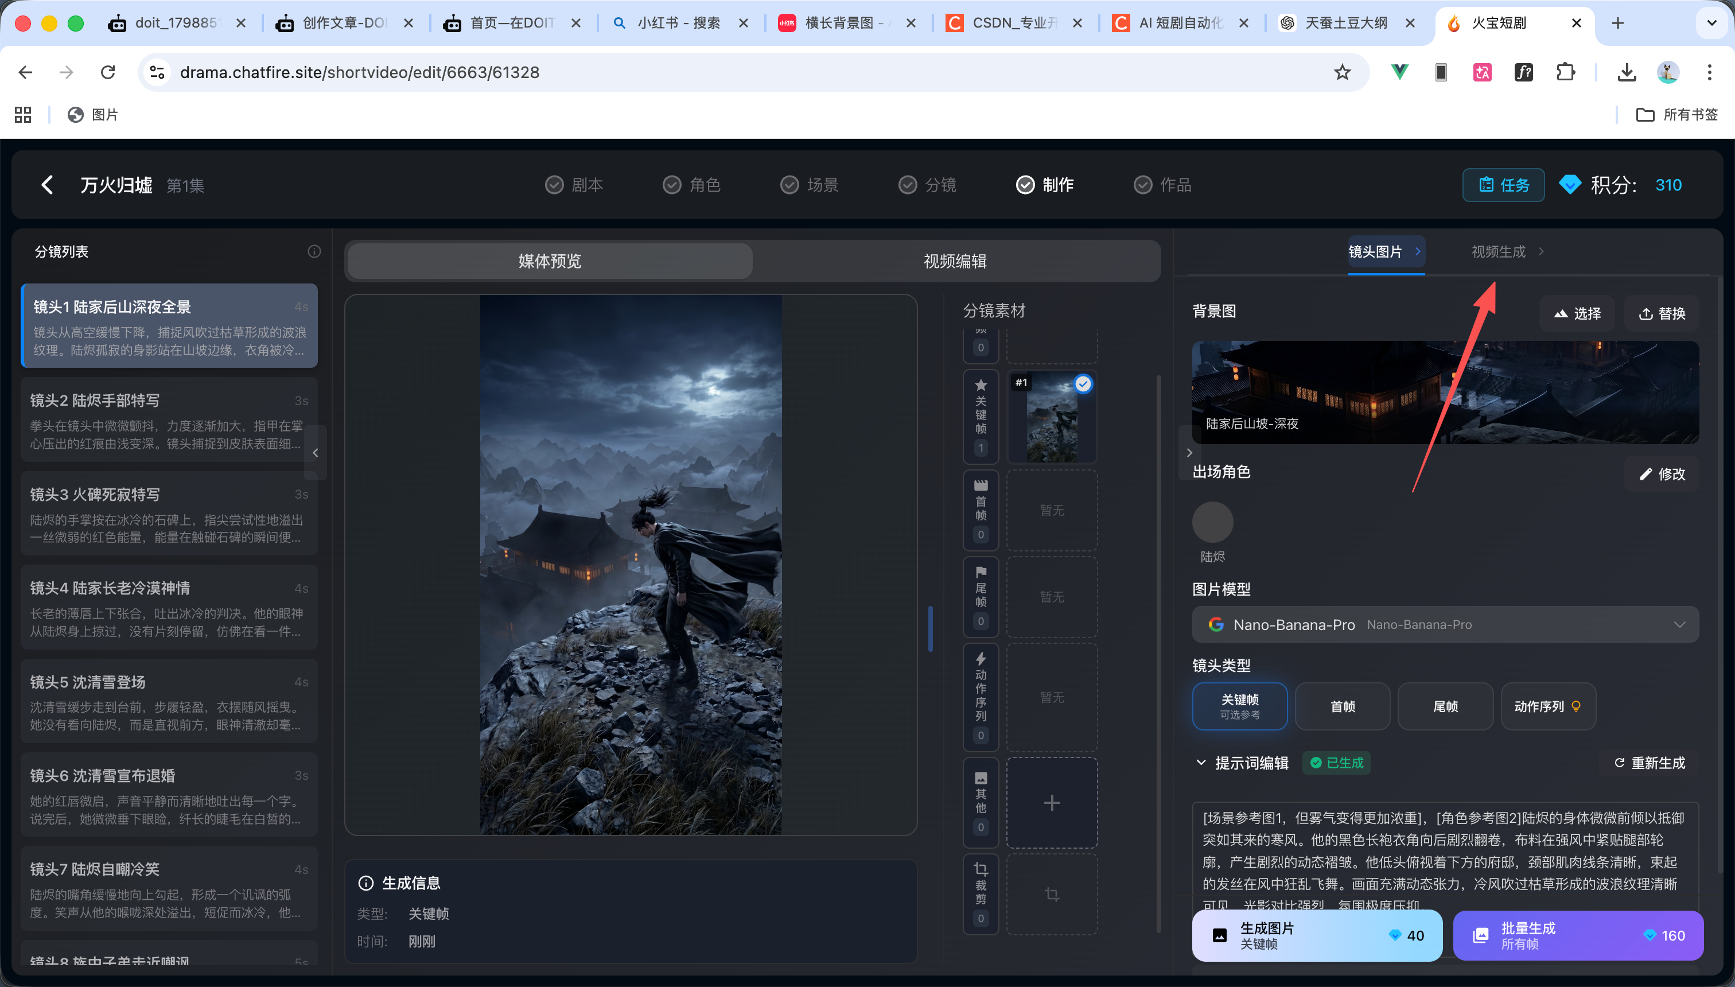This screenshot has width=1735, height=987.
Task: Collapse the 提示词编辑 section
Action: [x=1201, y=763]
